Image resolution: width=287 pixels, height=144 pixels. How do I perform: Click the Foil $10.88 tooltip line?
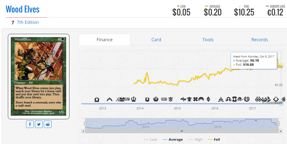[x=243, y=65]
